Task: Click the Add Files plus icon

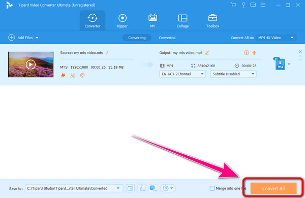Action: (x=12, y=38)
